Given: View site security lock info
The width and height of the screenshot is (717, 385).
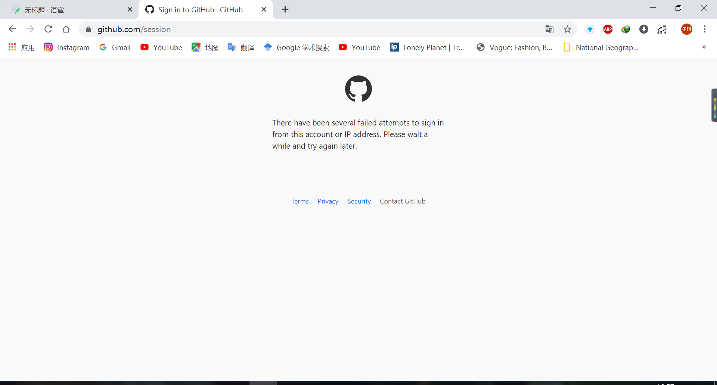Looking at the screenshot, I should pos(89,30).
